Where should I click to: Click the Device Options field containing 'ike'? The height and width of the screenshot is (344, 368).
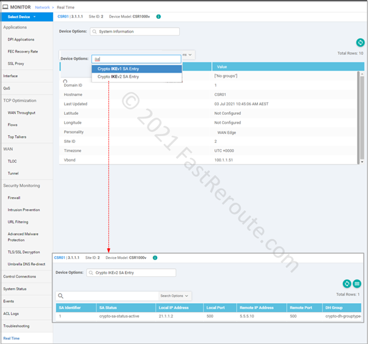point(136,59)
